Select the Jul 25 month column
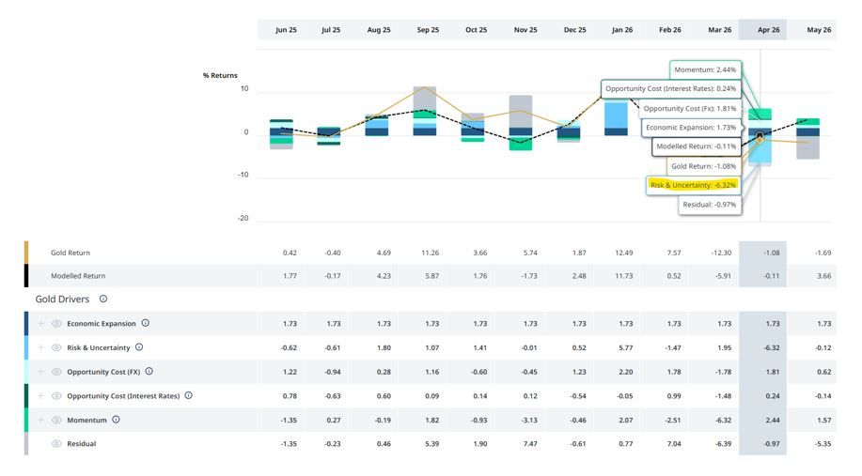Image resolution: width=862 pixels, height=476 pixels. (331, 30)
